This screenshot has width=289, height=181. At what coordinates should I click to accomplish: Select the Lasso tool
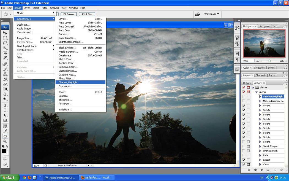(x=5, y=43)
